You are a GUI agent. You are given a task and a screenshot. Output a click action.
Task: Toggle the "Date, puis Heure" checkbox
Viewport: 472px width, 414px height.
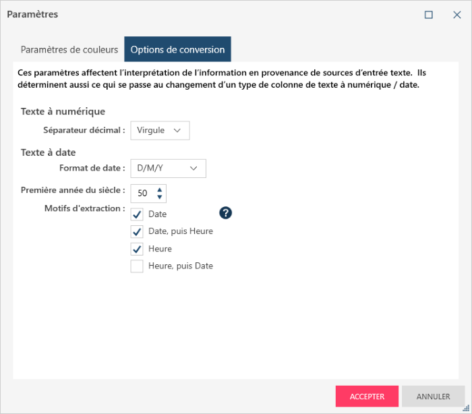point(137,232)
